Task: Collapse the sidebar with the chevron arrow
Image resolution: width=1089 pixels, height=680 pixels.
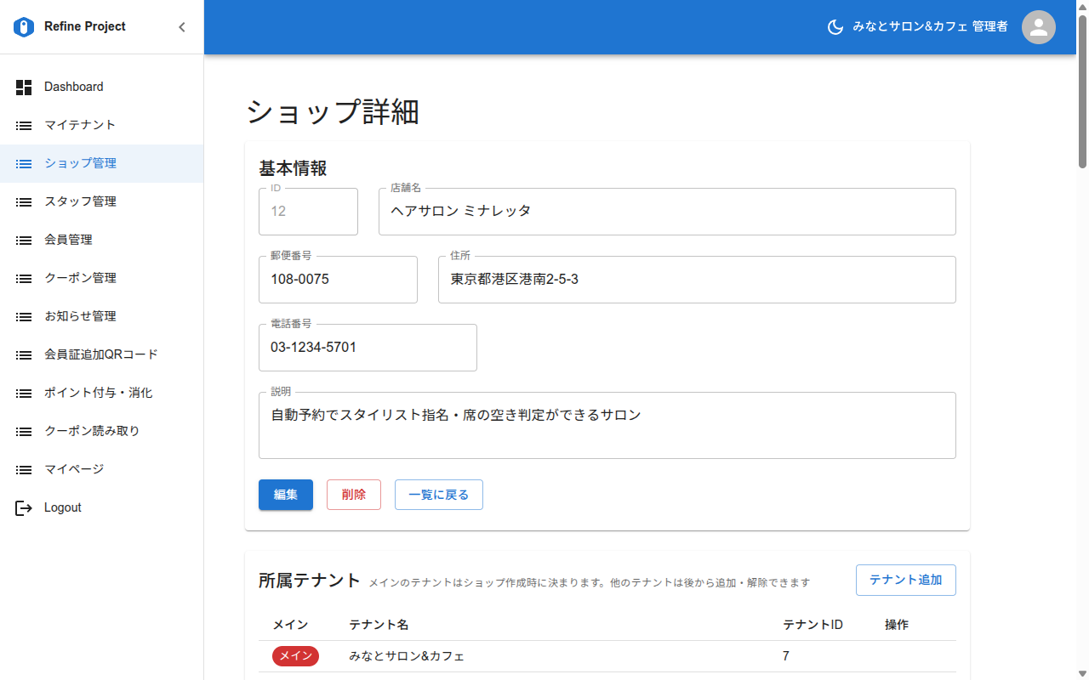Action: click(x=181, y=27)
